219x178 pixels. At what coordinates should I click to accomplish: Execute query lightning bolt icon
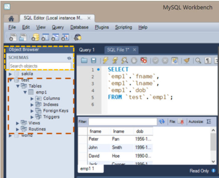[x=106, y=61]
